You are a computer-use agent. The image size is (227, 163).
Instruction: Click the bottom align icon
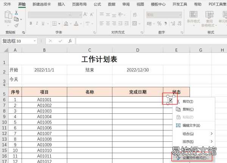pyautogui.click(x=114, y=15)
